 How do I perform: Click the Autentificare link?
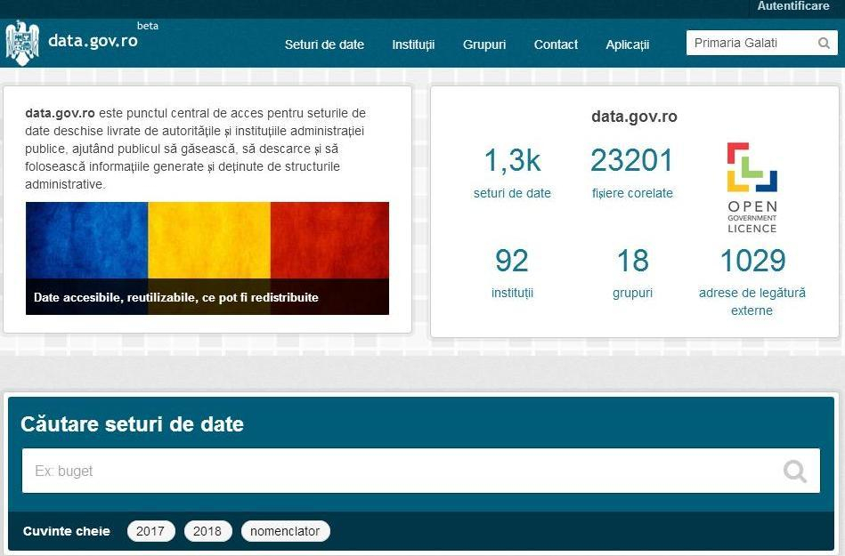pos(792,6)
